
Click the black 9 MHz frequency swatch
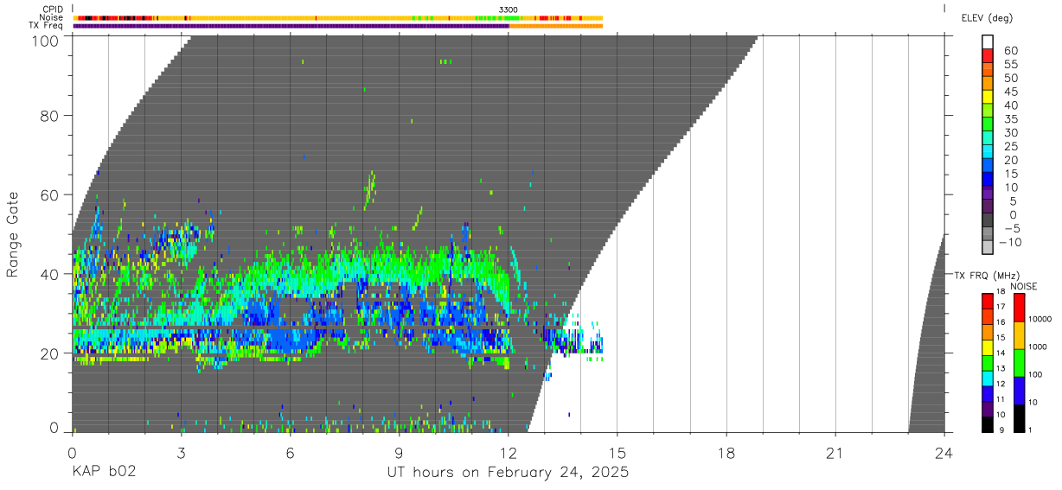click(988, 425)
